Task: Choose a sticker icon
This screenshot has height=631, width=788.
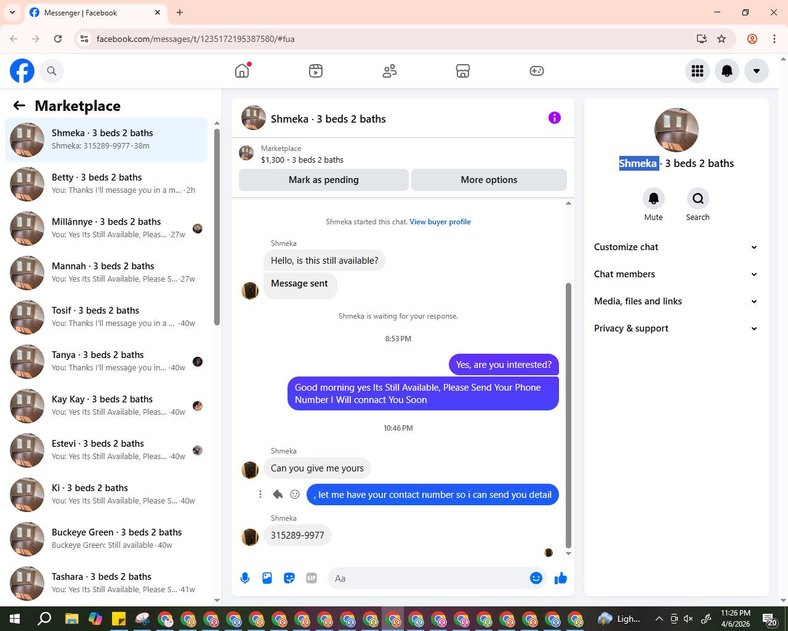Action: point(289,578)
